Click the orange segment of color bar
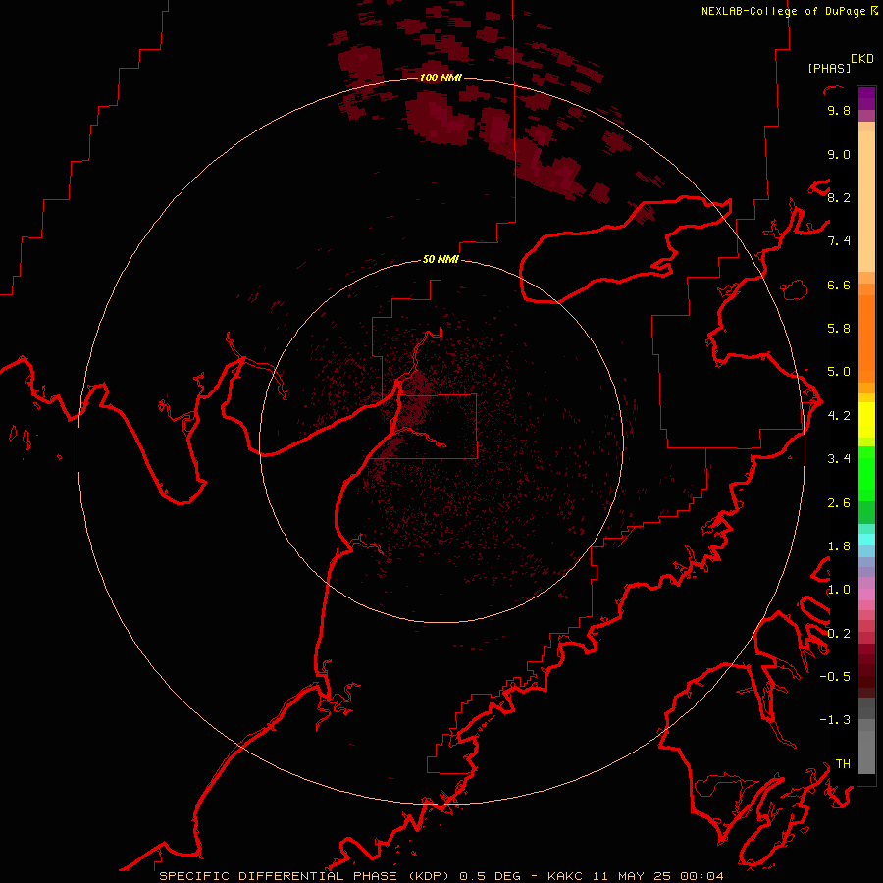 tap(866, 338)
